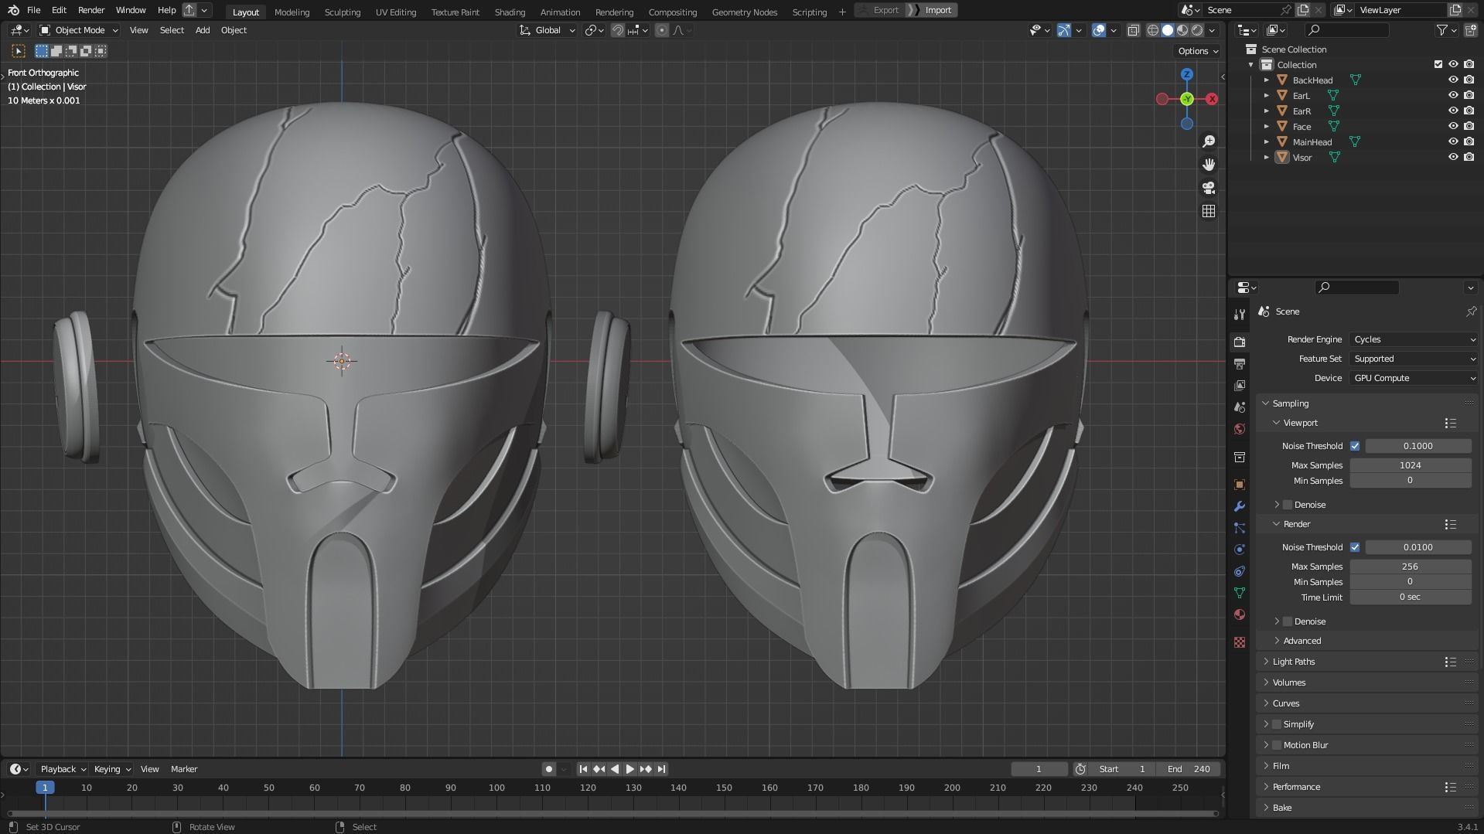Open the View Layer properties tab icon

(x=1240, y=385)
